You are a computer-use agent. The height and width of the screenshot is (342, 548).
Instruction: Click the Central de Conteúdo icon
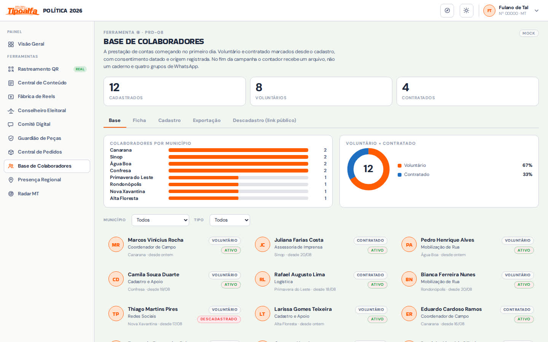11,83
